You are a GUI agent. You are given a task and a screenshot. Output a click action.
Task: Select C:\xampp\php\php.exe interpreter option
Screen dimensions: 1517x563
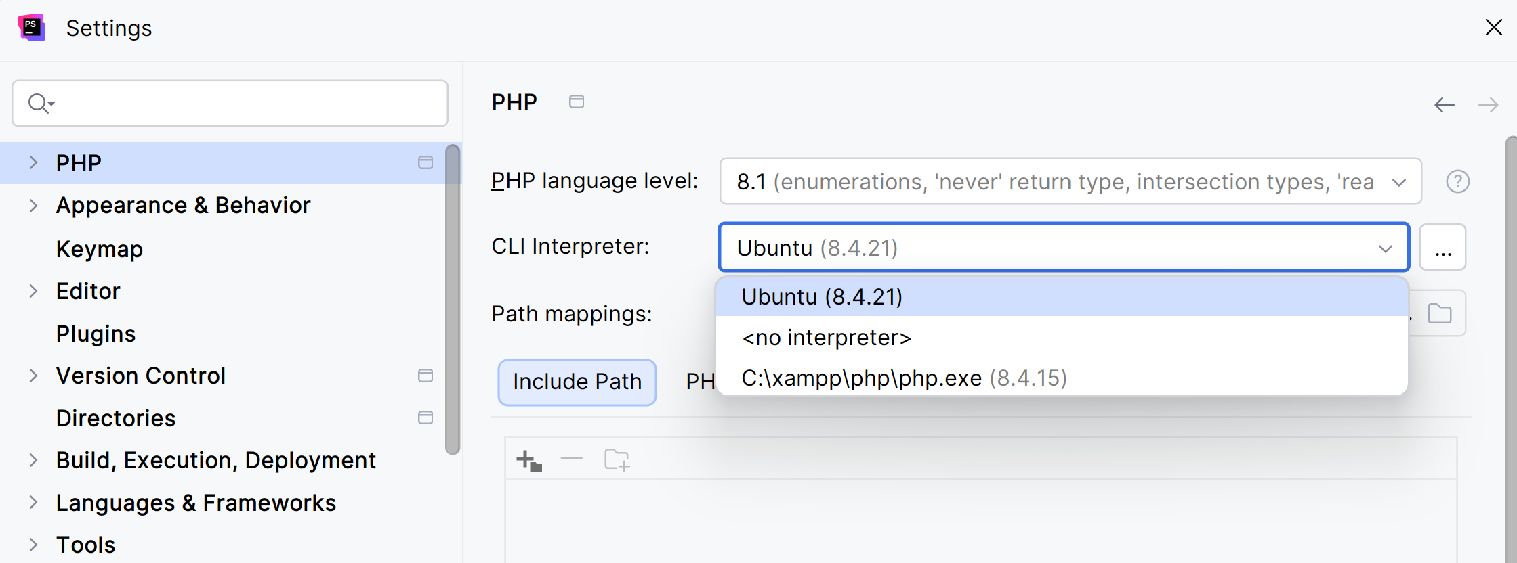pos(1062,378)
